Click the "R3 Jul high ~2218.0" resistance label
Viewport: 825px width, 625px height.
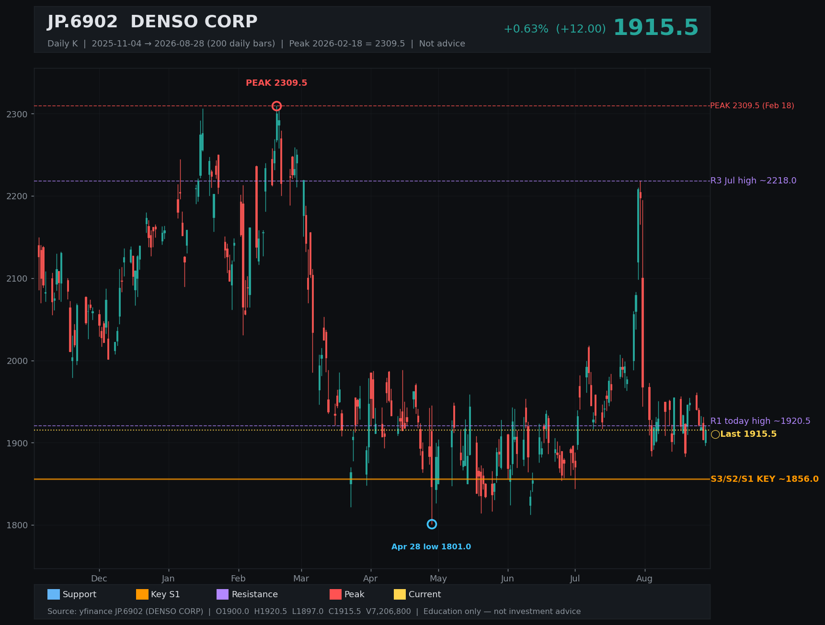pos(753,181)
